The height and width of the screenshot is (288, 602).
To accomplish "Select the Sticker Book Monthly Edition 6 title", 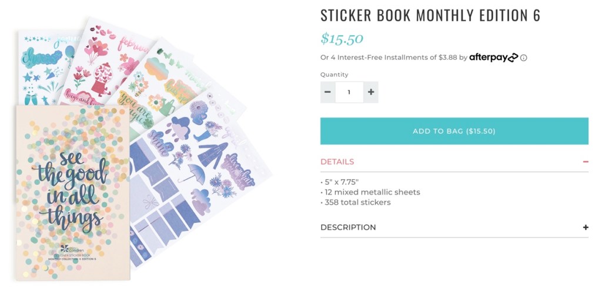I will click(x=430, y=16).
